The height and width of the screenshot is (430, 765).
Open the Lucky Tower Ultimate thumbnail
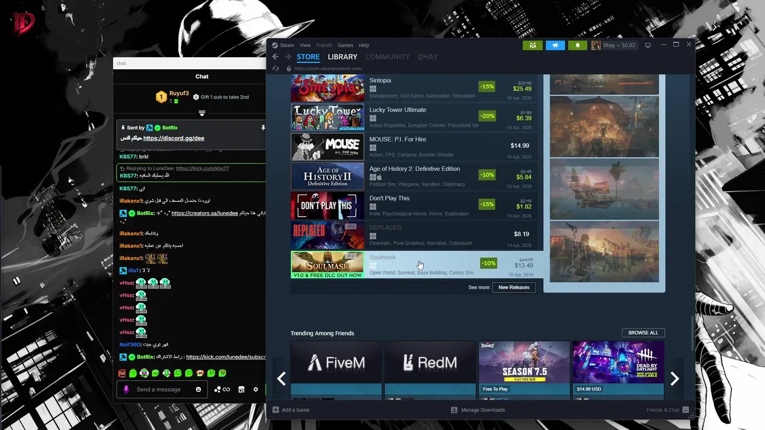[327, 117]
